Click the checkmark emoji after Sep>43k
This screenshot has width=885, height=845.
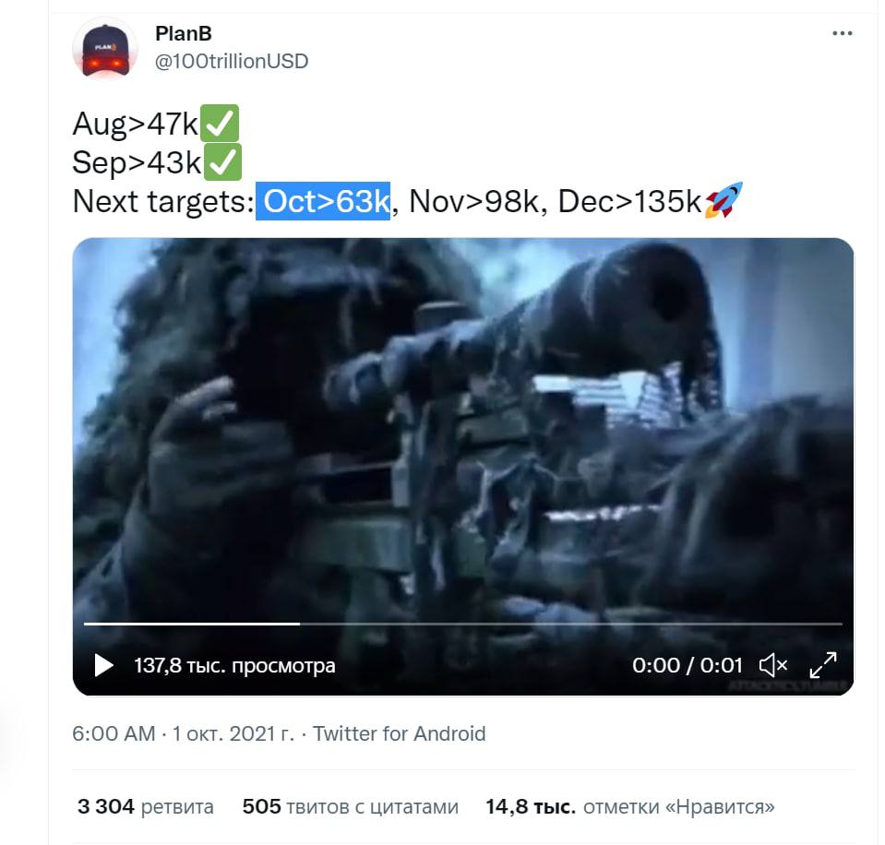(222, 161)
